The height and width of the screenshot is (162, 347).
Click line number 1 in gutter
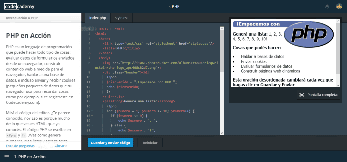click(89, 29)
